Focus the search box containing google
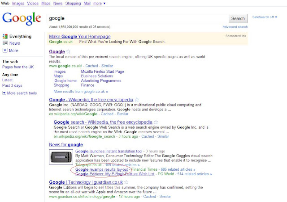The image size is (287, 202). tap(138, 18)
